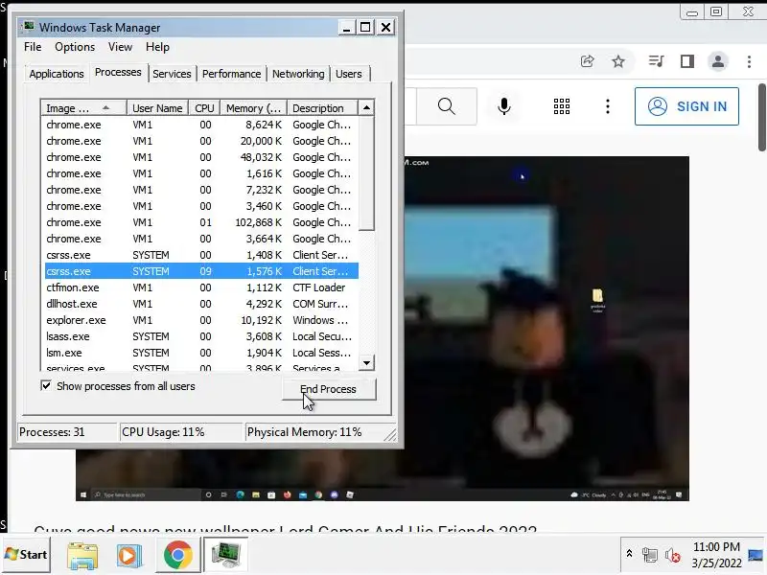The width and height of the screenshot is (767, 575).
Task: Bookmark page with the star icon
Action: tap(618, 61)
